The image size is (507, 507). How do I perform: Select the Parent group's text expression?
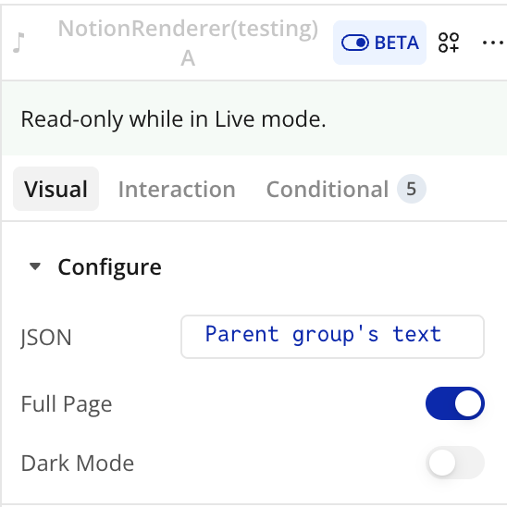pos(323,334)
